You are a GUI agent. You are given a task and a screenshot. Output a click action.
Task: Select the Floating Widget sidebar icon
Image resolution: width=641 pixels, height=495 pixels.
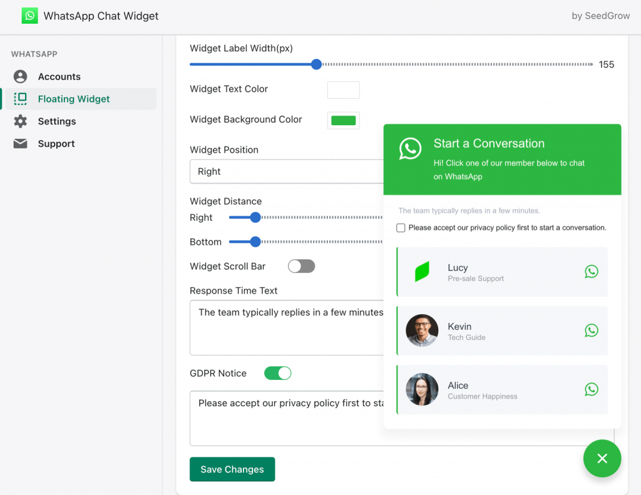click(x=21, y=98)
